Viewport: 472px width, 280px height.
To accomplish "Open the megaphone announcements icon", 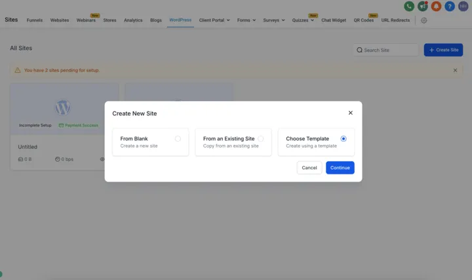I will 422,7.
